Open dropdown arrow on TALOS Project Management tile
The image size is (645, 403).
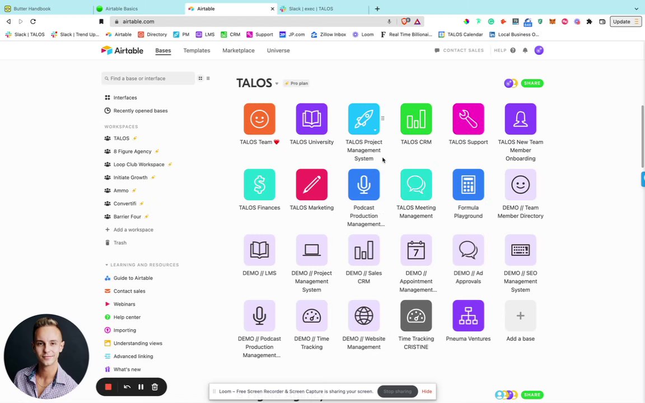coord(375,130)
